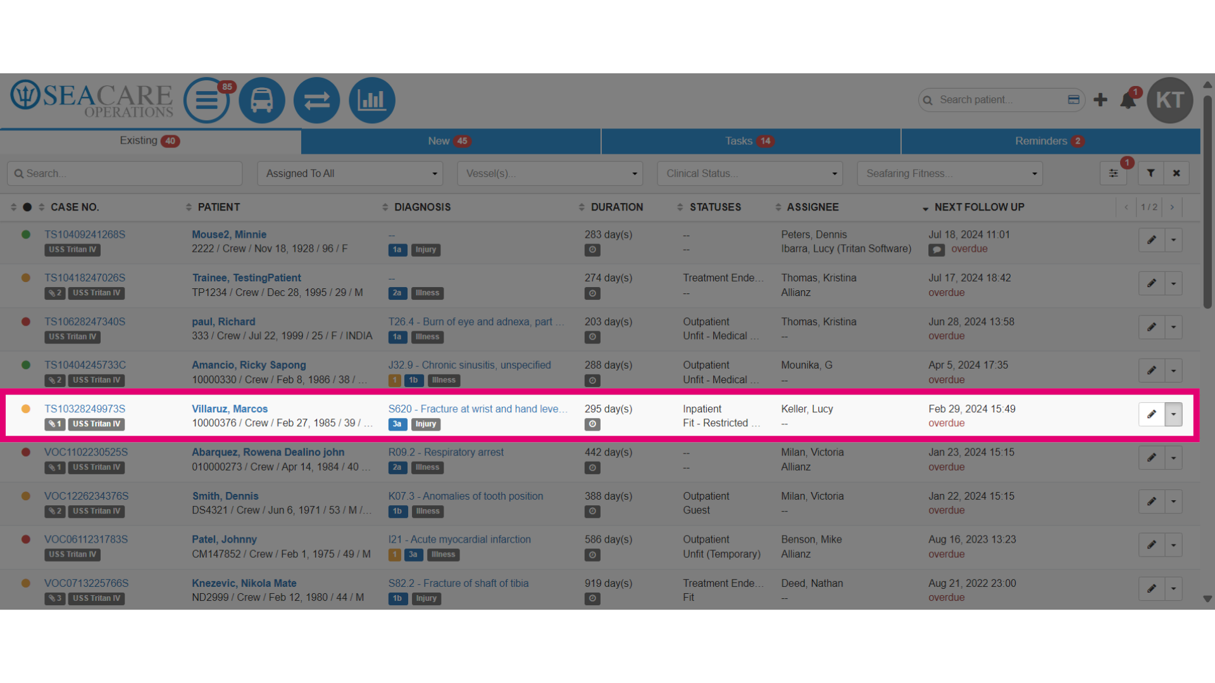This screenshot has width=1215, height=683.
Task: Click attachment tag in TS10418247026S row
Action: point(55,293)
